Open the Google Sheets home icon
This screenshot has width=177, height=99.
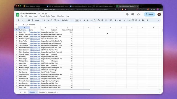pyautogui.click(x=18, y=15)
